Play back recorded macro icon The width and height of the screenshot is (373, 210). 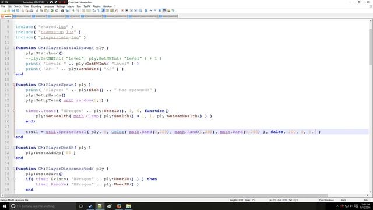click(x=131, y=10)
